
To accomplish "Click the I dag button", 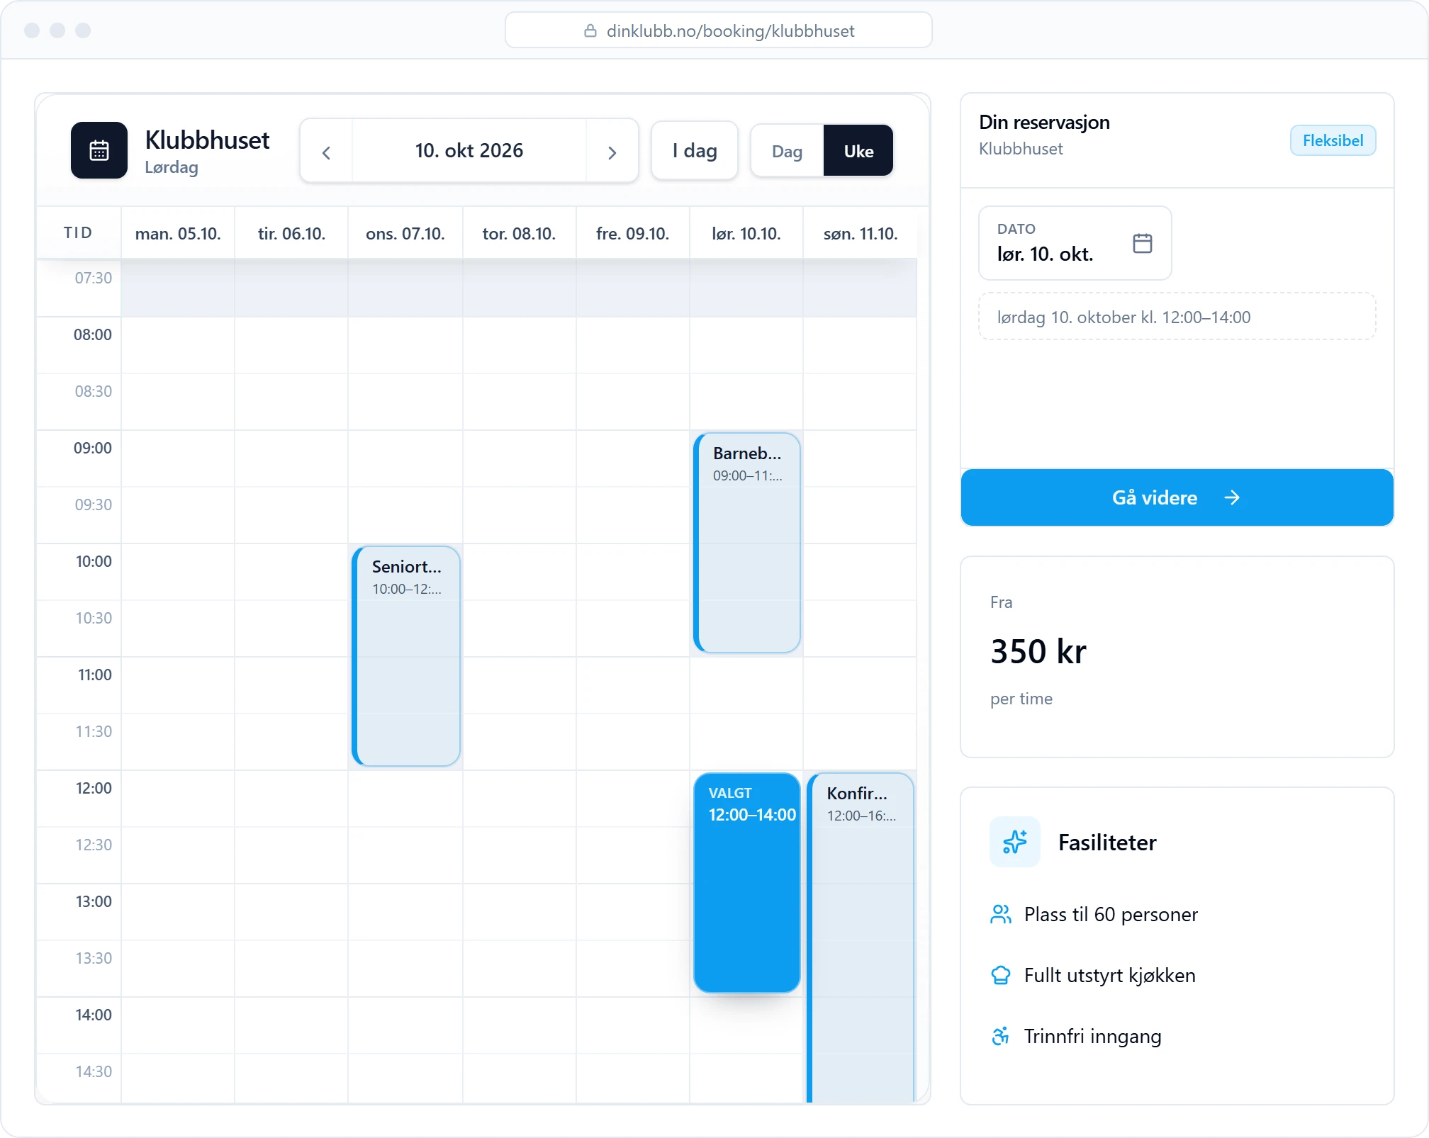I will [695, 151].
